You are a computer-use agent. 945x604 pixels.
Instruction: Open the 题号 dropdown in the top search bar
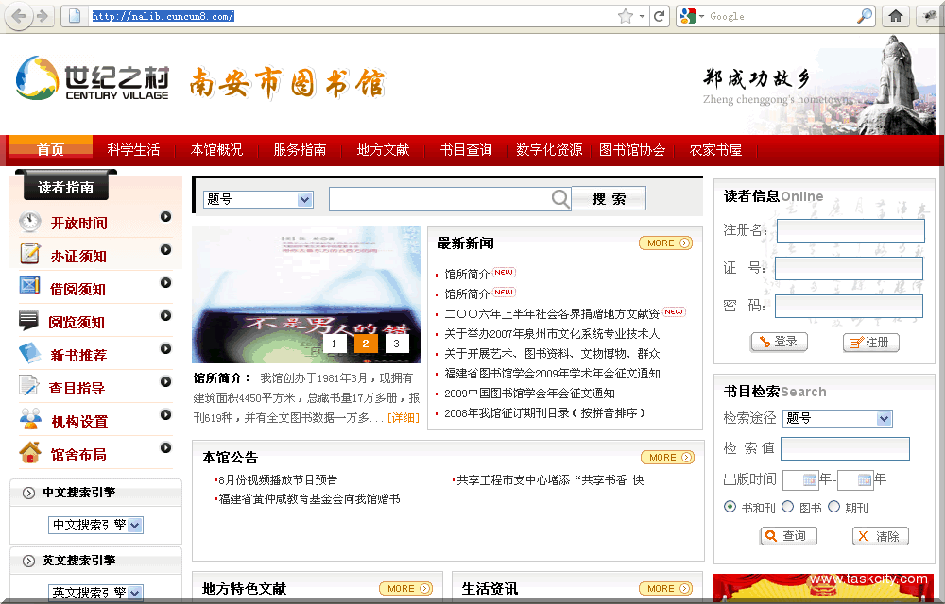(258, 199)
